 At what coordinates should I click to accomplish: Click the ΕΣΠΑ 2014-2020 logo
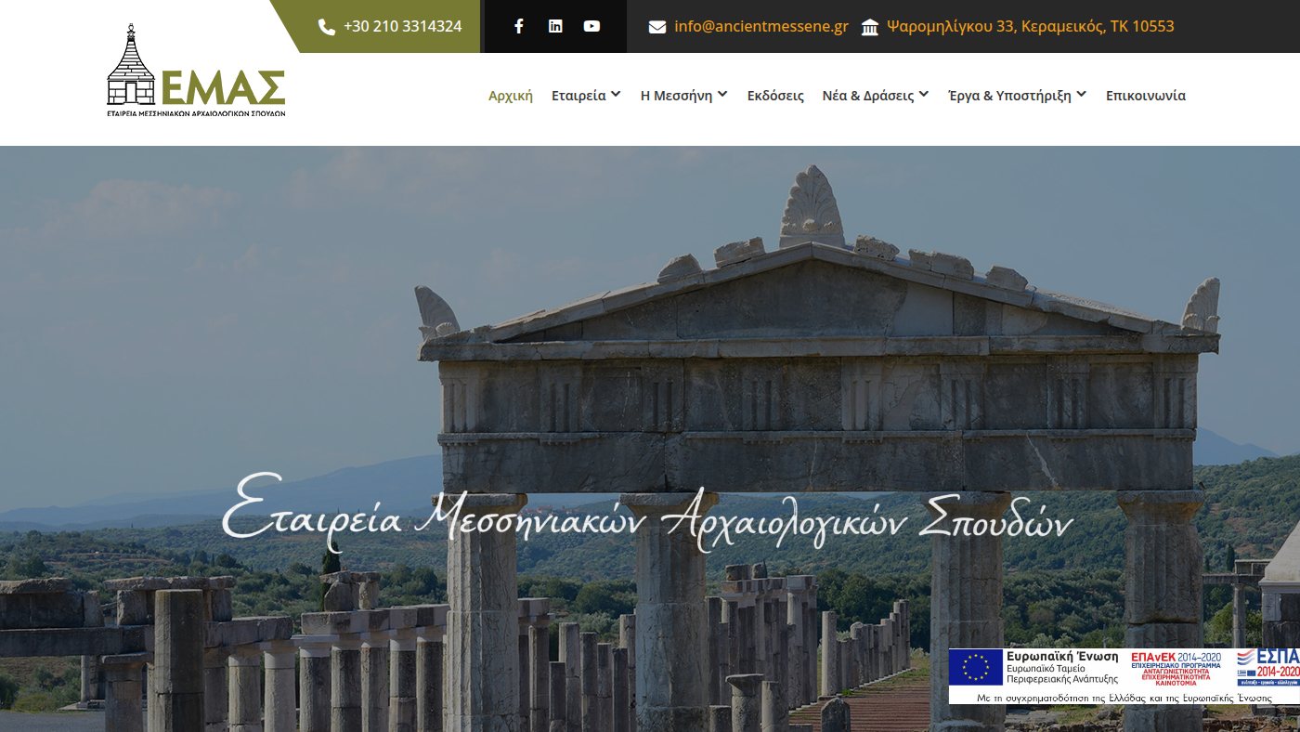(1268, 666)
